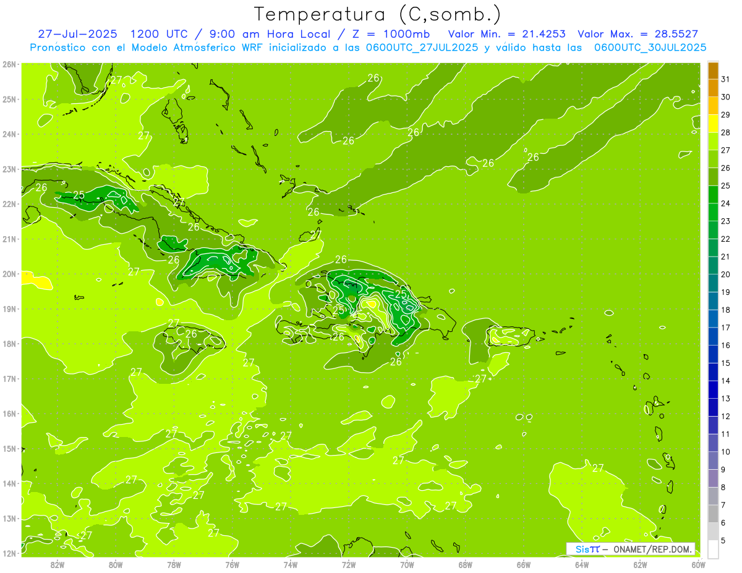742x573 pixels.
Task: Click the 'Valor Max. = 28.5527' text
Action: [638, 33]
